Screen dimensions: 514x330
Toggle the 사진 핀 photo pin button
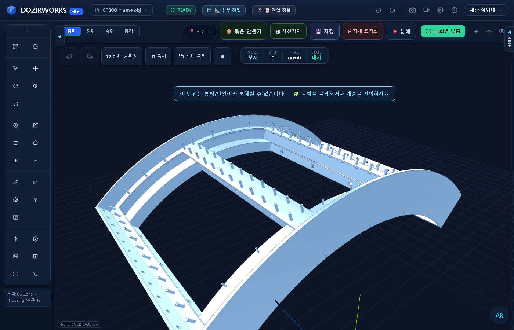(x=200, y=31)
